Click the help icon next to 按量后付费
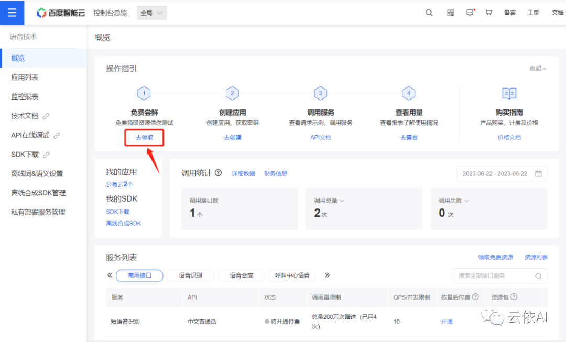 [x=475, y=296]
